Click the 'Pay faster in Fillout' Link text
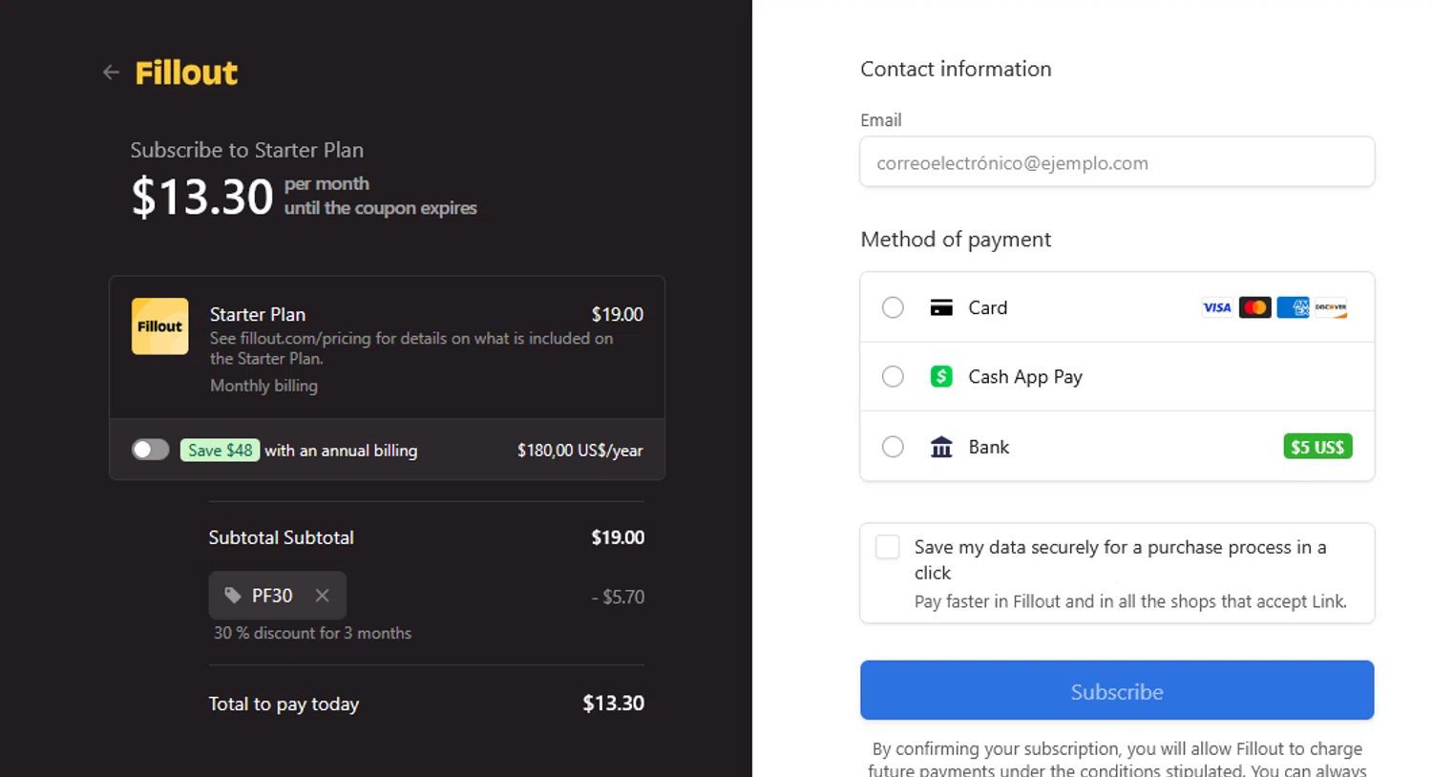This screenshot has height=777, width=1432. 1130,601
